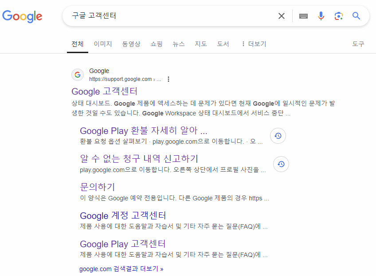The image size is (376, 276).
Task: Switch to the 이미지 tab
Action: (x=103, y=44)
